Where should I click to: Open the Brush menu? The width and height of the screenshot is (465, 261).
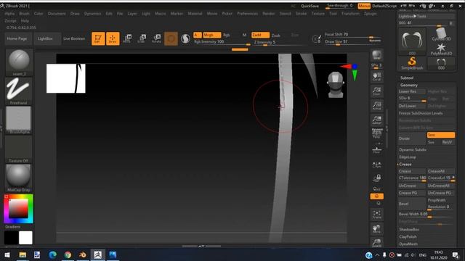[24, 14]
